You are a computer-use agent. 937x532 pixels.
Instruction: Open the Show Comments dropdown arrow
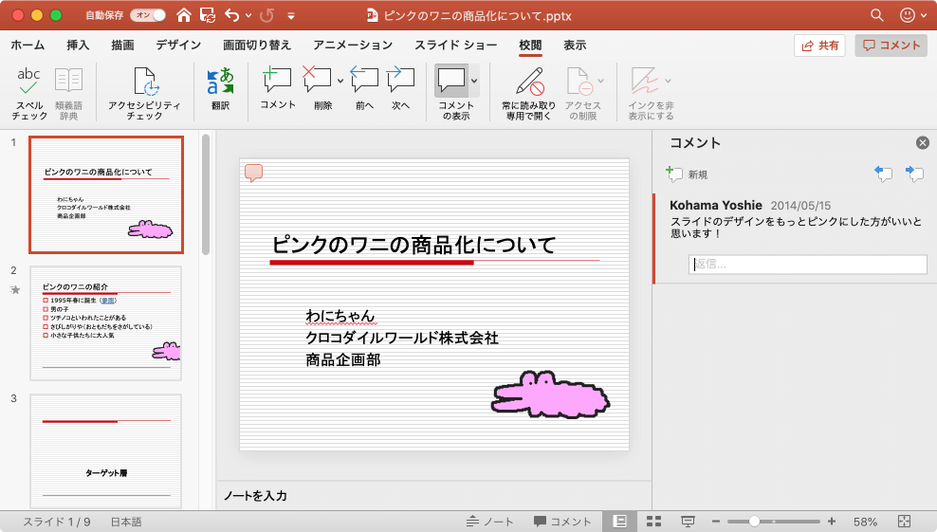point(474,81)
